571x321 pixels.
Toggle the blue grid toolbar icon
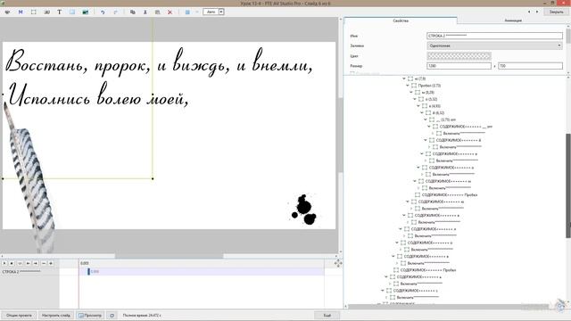point(187,12)
